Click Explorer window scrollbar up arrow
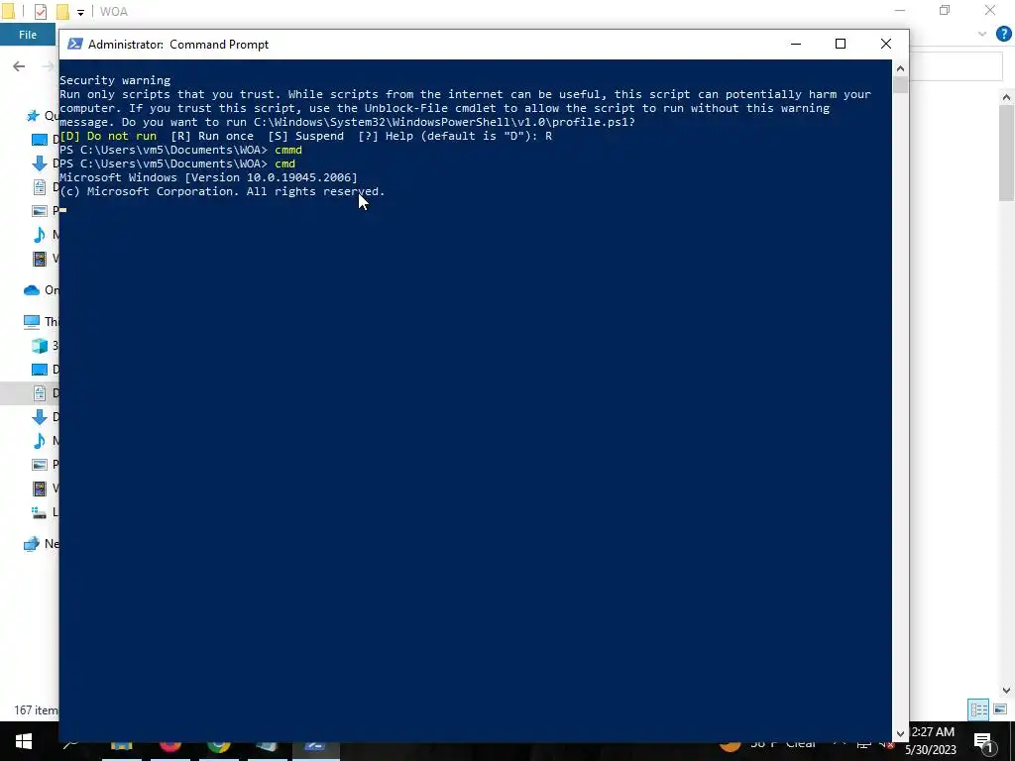 (x=1007, y=97)
